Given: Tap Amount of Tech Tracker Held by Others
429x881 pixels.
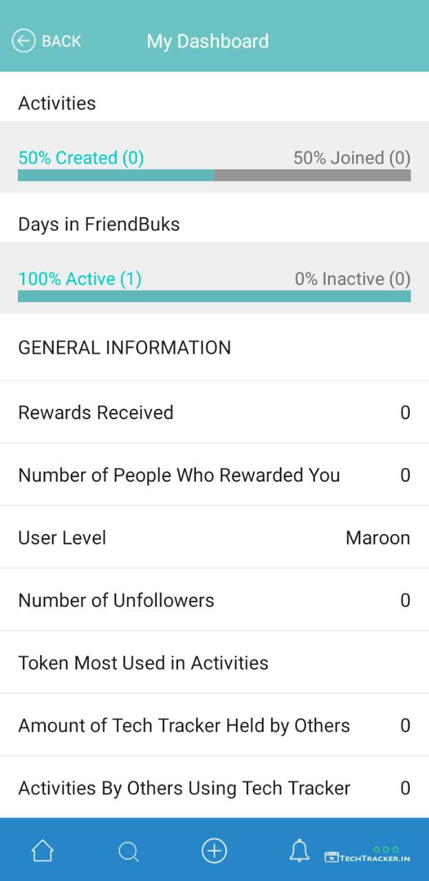Looking at the screenshot, I should point(214,725).
